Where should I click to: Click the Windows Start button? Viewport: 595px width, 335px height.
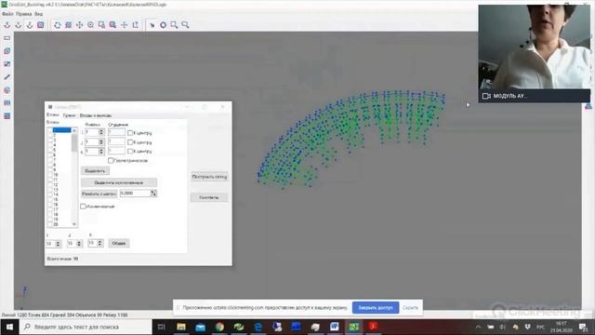pyautogui.click(x=9, y=327)
